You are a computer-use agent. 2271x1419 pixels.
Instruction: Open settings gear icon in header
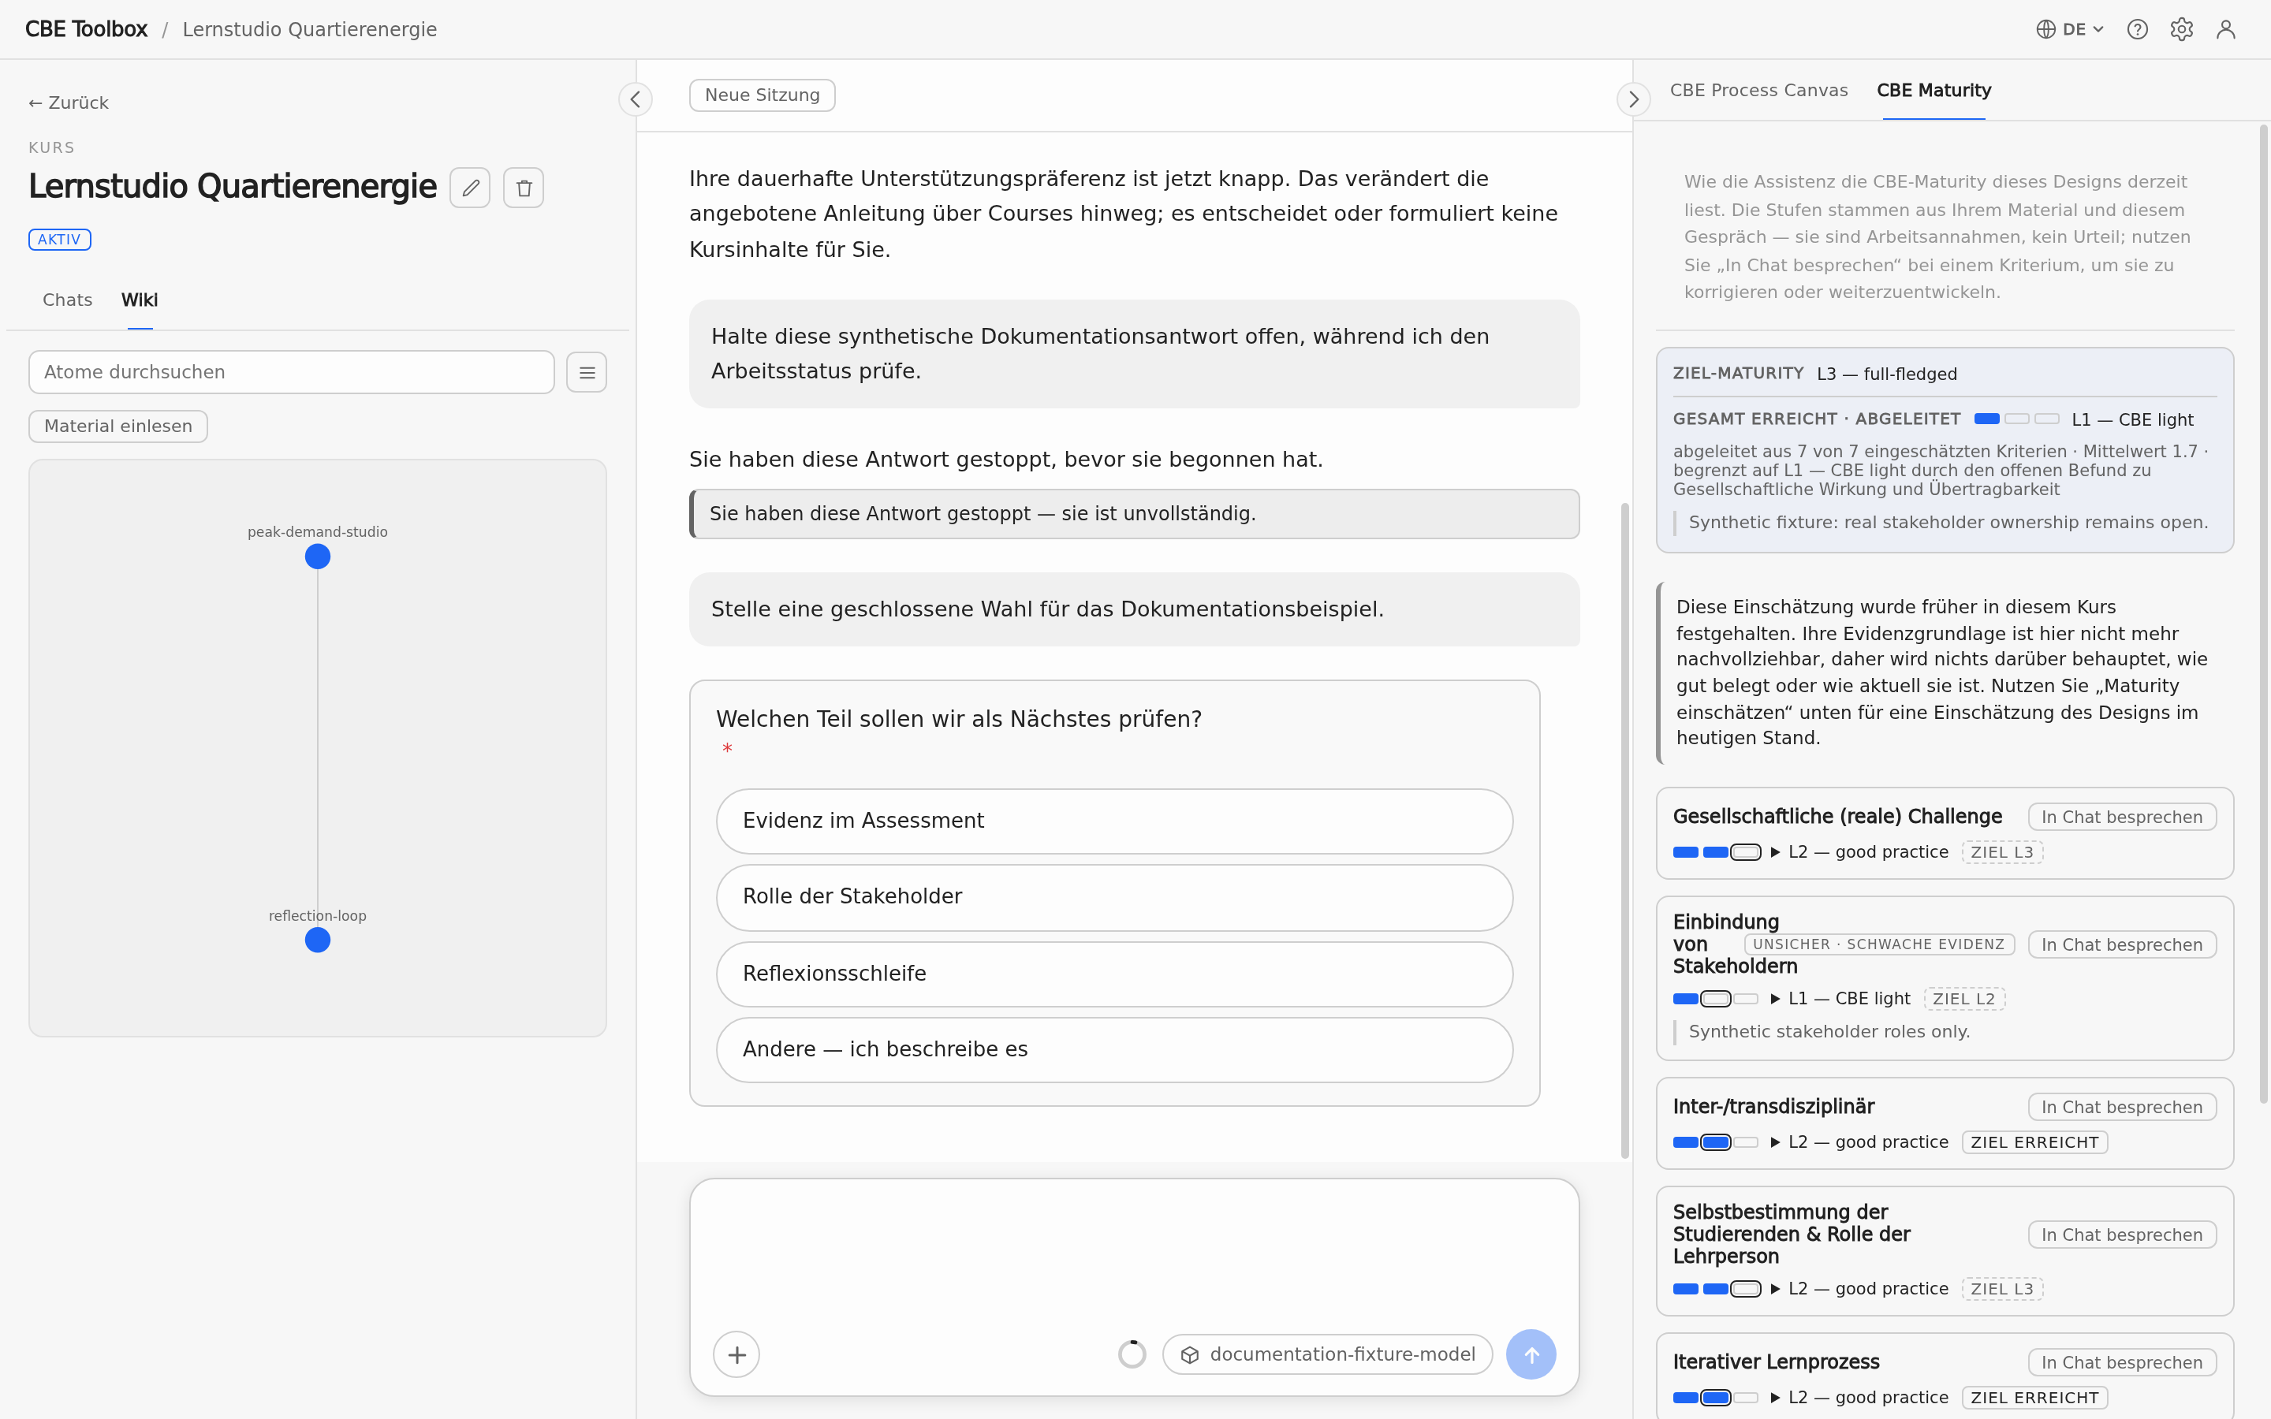point(2181,29)
